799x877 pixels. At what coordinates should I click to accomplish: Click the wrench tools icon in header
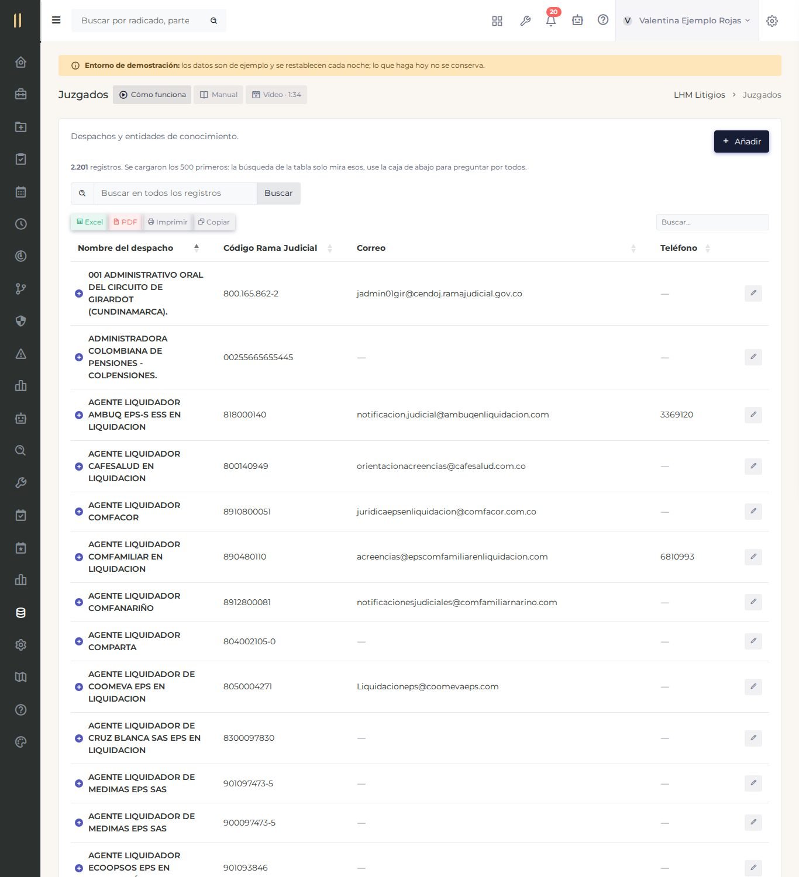coord(525,20)
